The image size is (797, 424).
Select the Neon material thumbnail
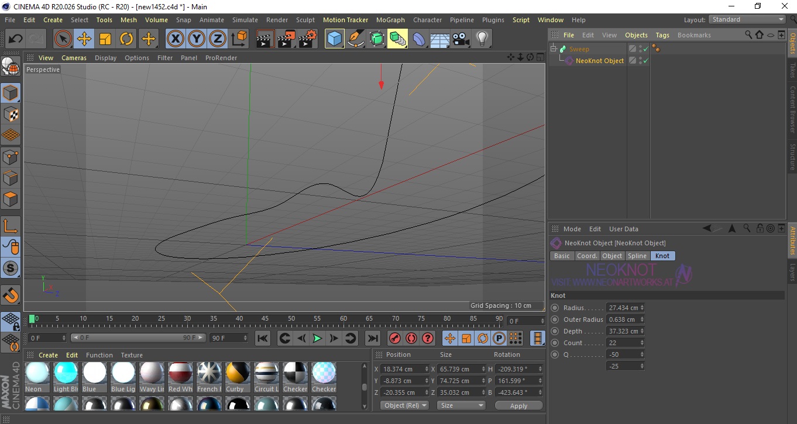coord(37,373)
